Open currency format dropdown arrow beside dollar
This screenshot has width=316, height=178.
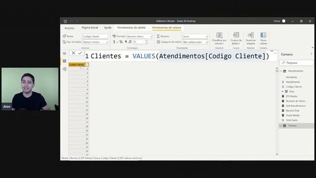click(x=118, y=42)
